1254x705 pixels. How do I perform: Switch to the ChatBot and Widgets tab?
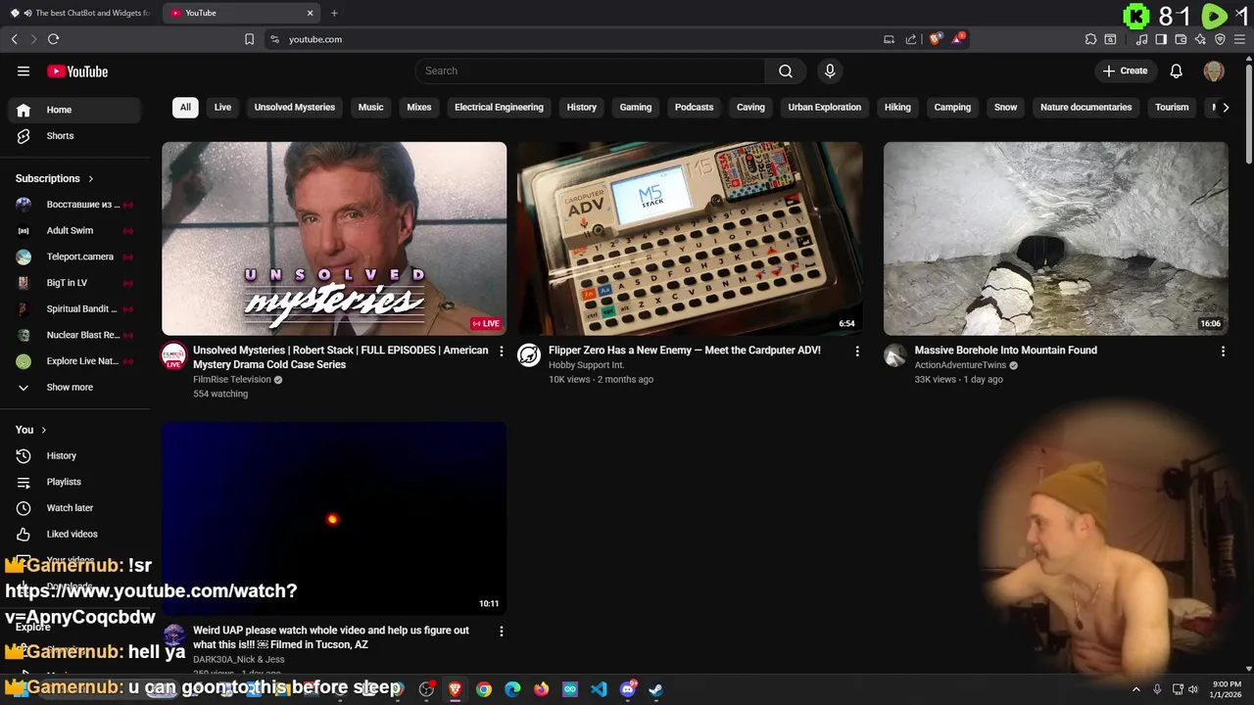[82, 13]
